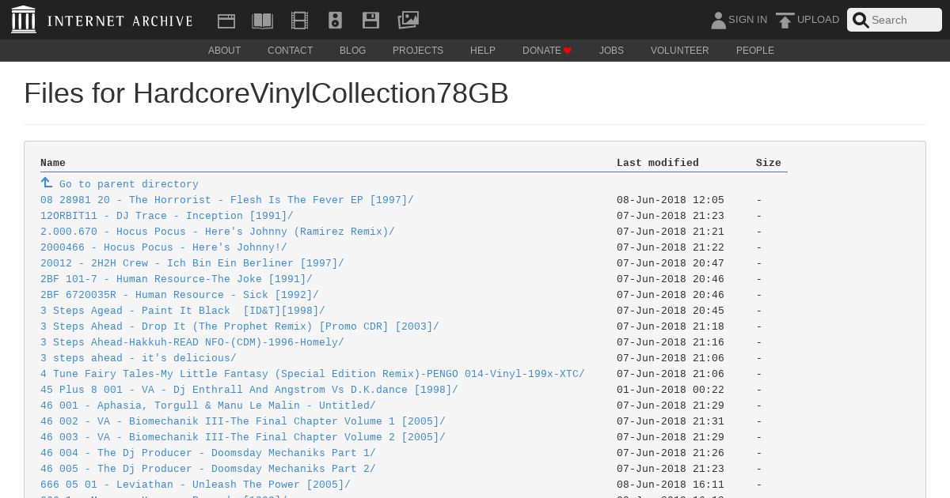Screen dimensions: 950x498
Task: Open the PROJECTS menu item
Action: point(418,51)
